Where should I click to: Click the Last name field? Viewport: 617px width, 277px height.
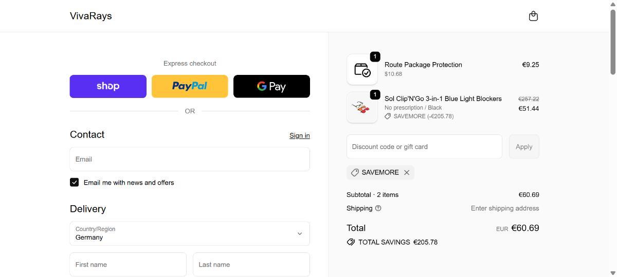click(251, 265)
